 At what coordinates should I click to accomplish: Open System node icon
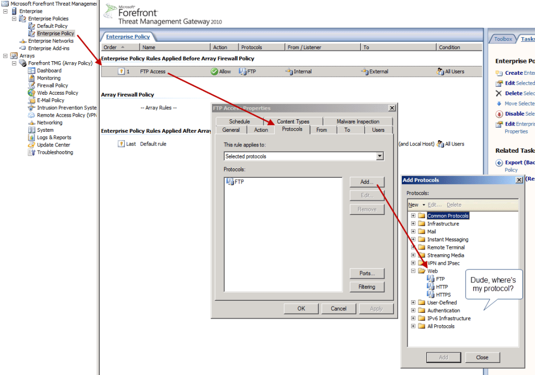tap(31, 130)
